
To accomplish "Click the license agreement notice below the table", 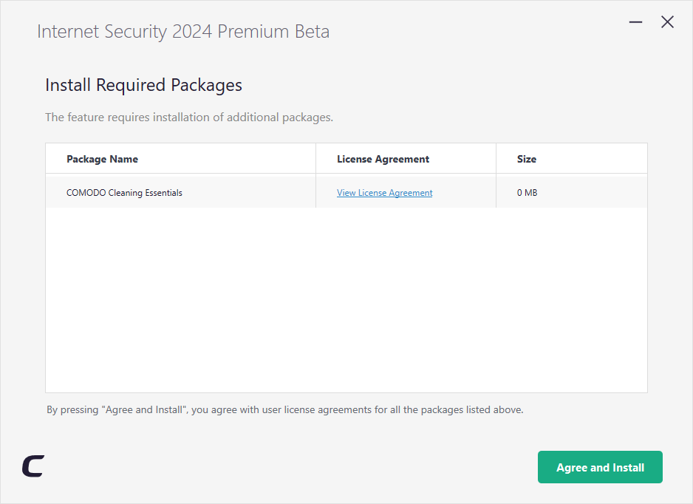I will [x=284, y=410].
